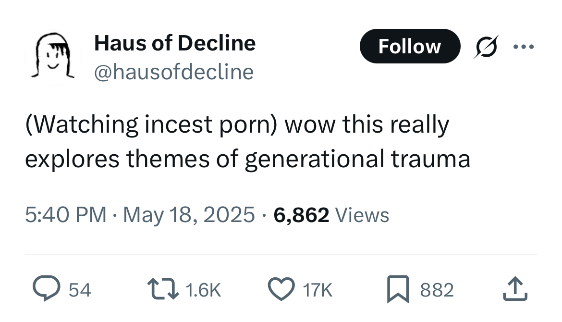Open the 5:40 PM timestamp link
562x322 pixels.
66,215
